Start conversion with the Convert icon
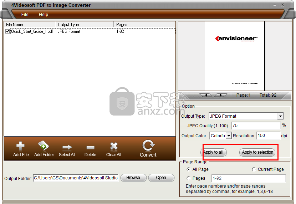This screenshot has width=296, height=204. point(148,146)
